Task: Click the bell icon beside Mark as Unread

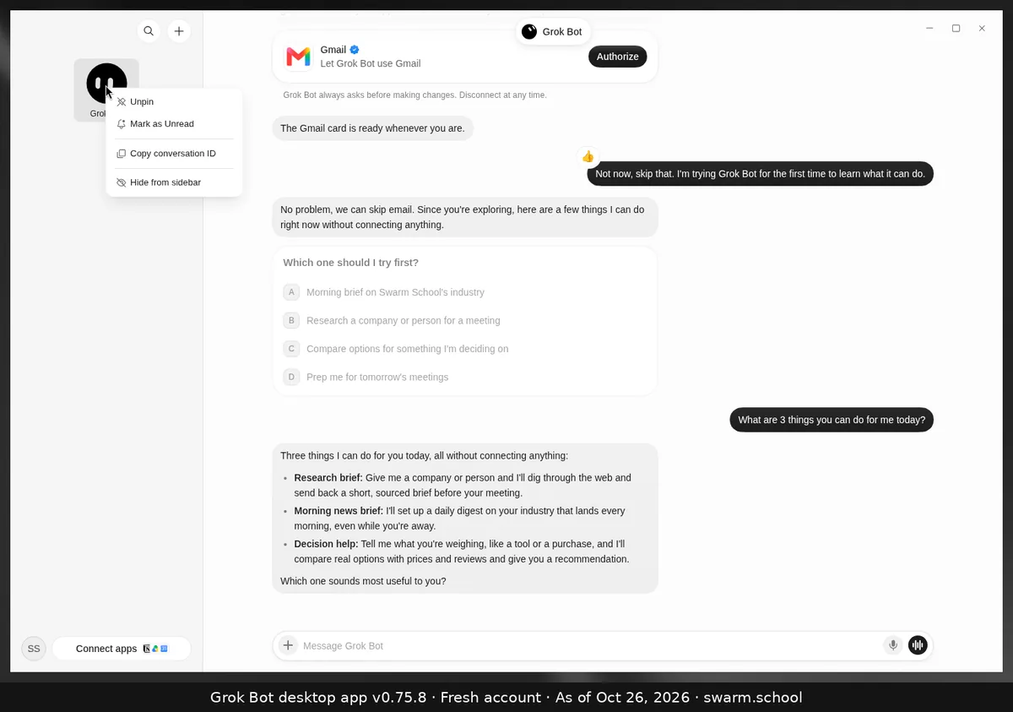Action: coord(122,124)
